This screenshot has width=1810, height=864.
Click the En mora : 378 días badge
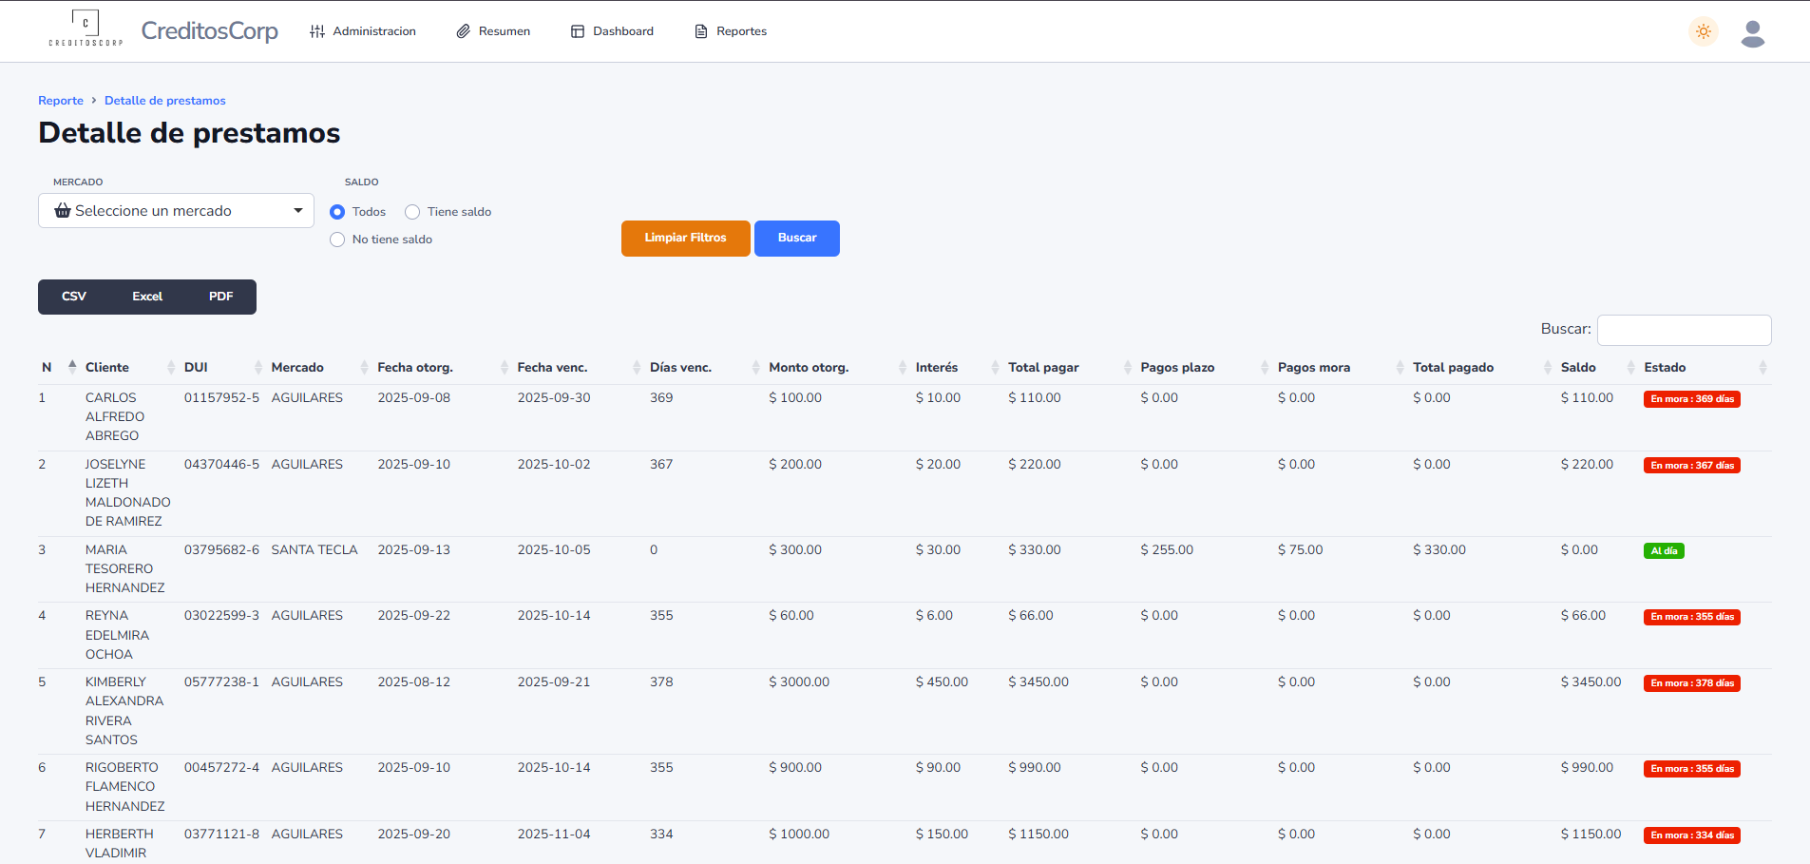pos(1692,683)
